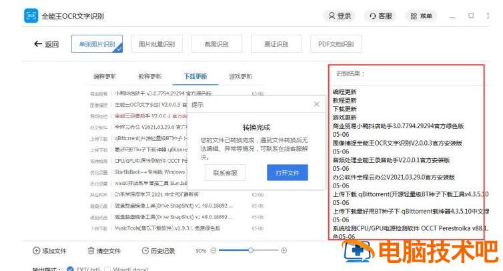The image size is (503, 271).
Task: Click the MusicTools row in preview image
Action: pyautogui.click(x=177, y=228)
